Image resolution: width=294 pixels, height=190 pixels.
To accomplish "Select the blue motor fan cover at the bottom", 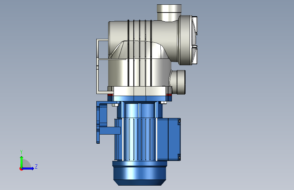I will (x=140, y=173).
